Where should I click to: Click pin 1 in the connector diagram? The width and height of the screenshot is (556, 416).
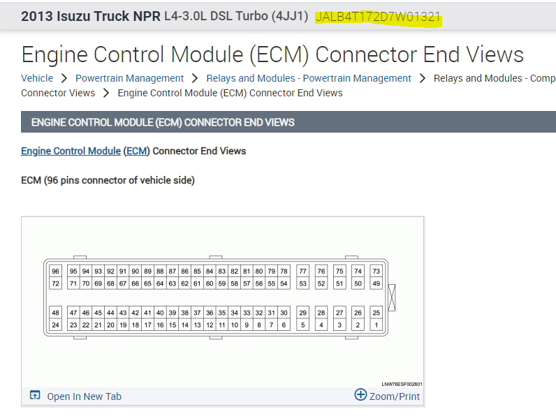(376, 325)
